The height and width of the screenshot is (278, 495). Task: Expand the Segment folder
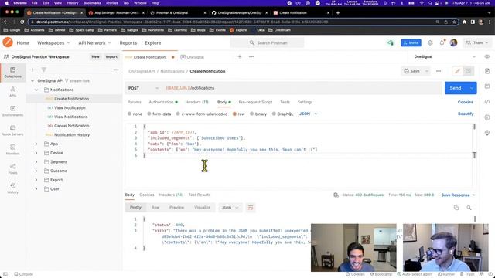(x=36, y=161)
